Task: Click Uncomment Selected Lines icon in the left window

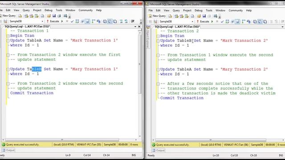Action: coord(126,21)
